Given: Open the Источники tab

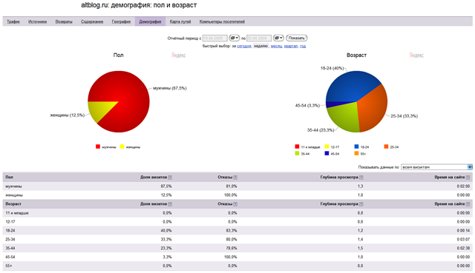Looking at the screenshot, I should [x=38, y=21].
